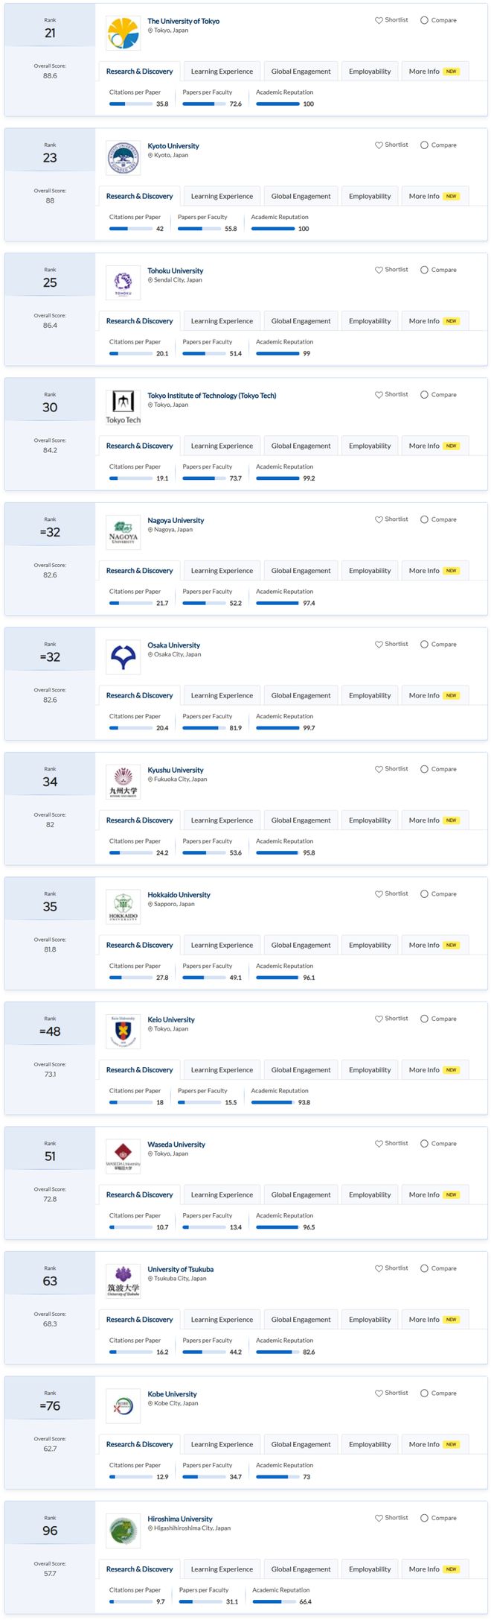
Task: Click Tokyo's Academic Reputation score bar
Action: coord(277,104)
